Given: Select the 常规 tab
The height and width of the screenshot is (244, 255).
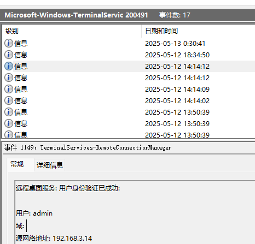Looking at the screenshot, I should click(17, 164).
